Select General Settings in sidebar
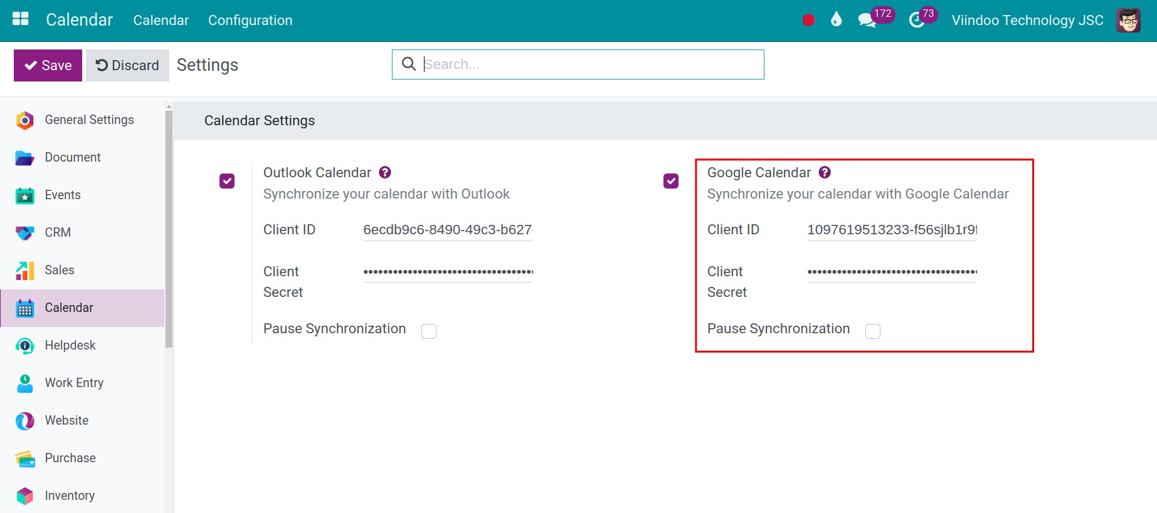Image resolution: width=1157 pixels, height=513 pixels. [x=82, y=120]
